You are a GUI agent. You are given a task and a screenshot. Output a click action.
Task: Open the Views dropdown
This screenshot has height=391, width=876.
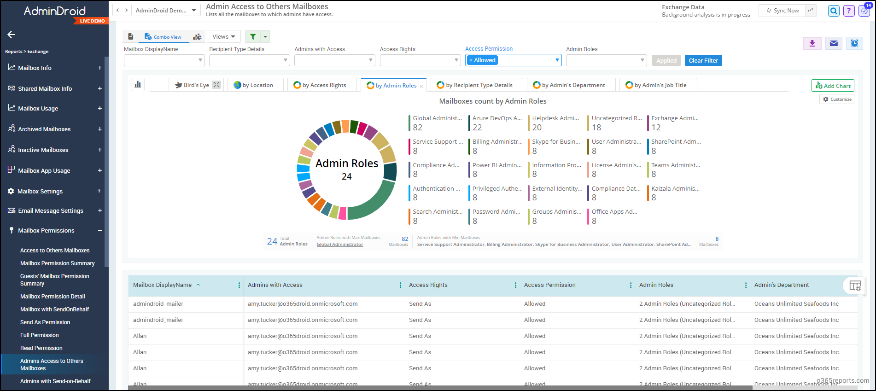pyautogui.click(x=224, y=37)
